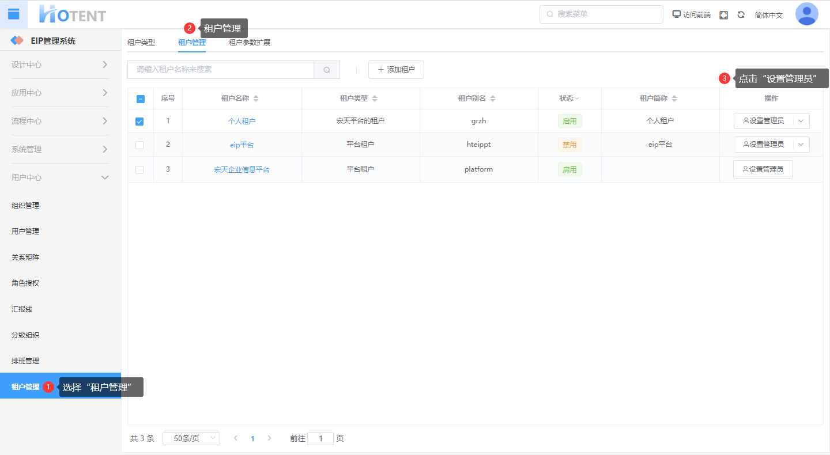The height and width of the screenshot is (455, 830).
Task: Toggle fullscreen mode icon
Action: 724,15
